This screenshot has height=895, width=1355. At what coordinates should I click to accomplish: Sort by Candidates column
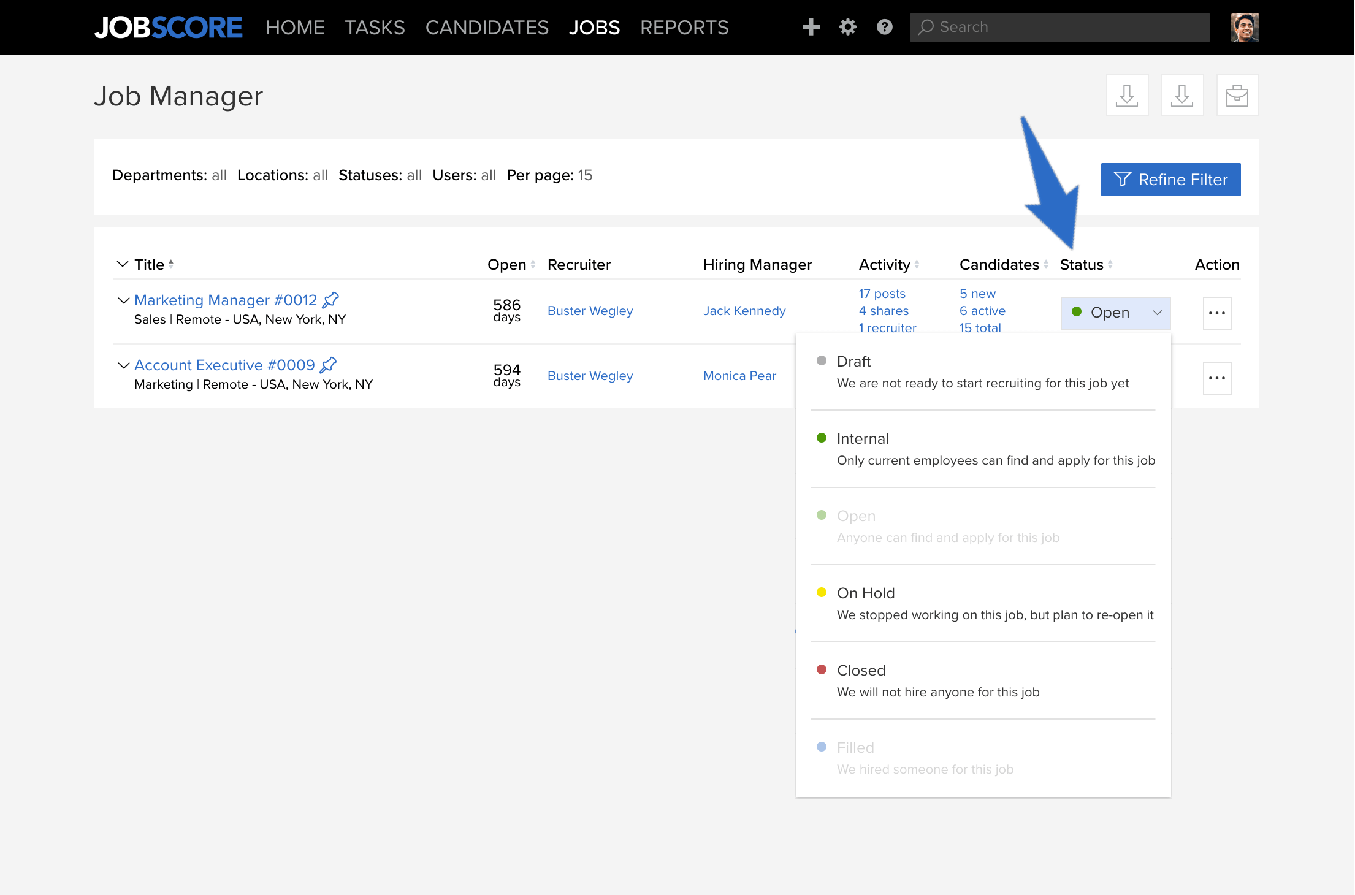(1046, 264)
